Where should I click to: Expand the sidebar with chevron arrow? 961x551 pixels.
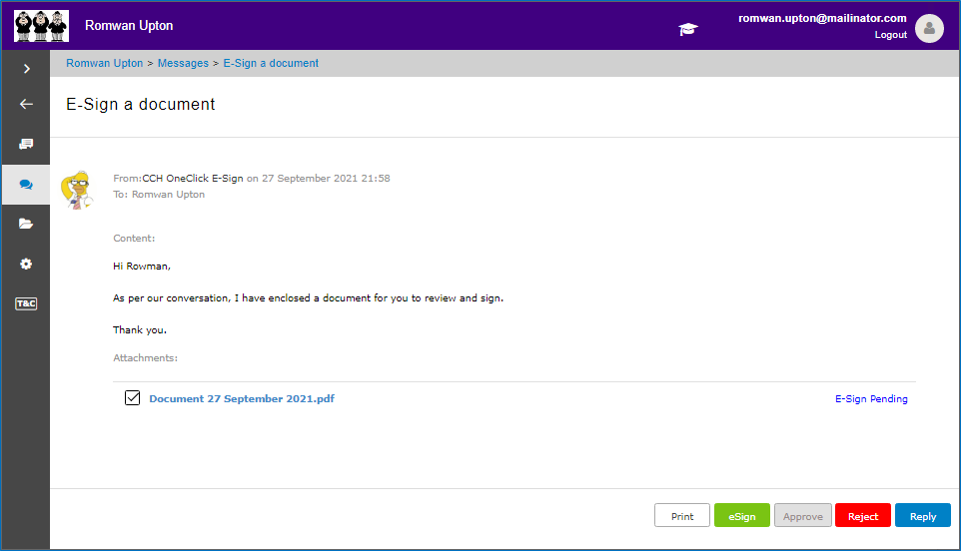click(26, 69)
